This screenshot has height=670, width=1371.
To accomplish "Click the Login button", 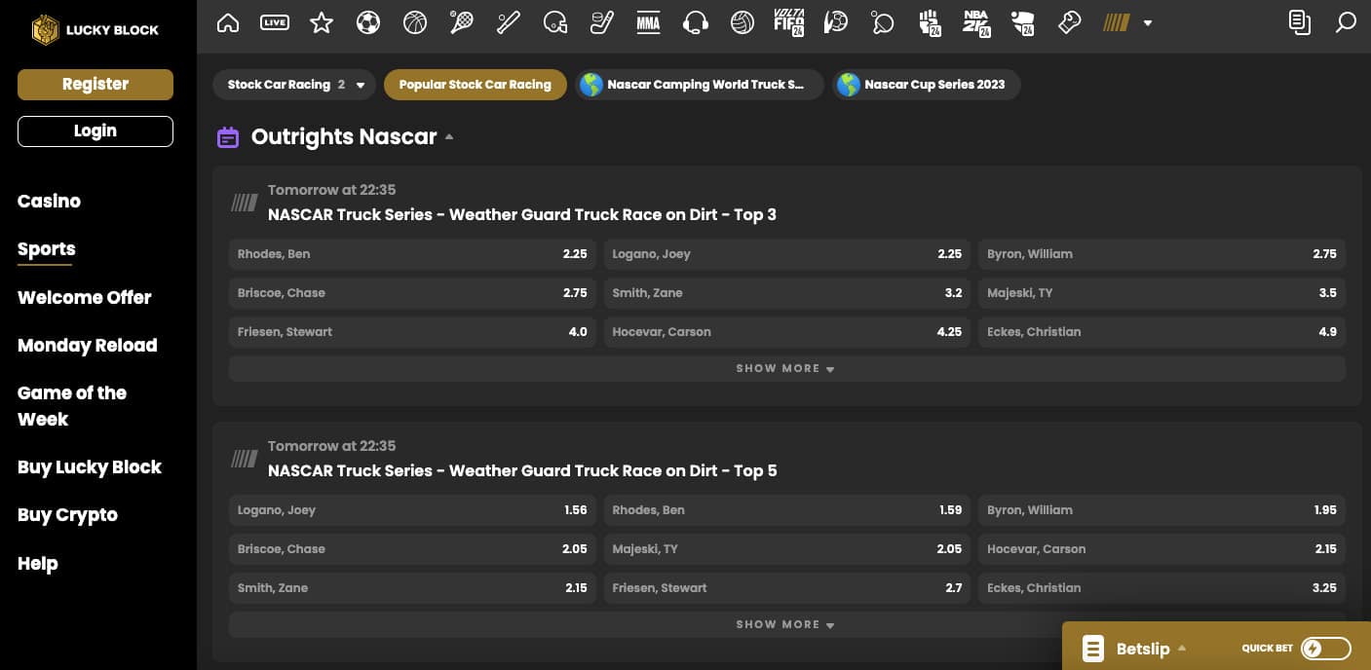I will point(95,131).
